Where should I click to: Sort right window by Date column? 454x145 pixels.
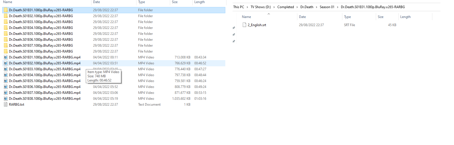(302, 17)
